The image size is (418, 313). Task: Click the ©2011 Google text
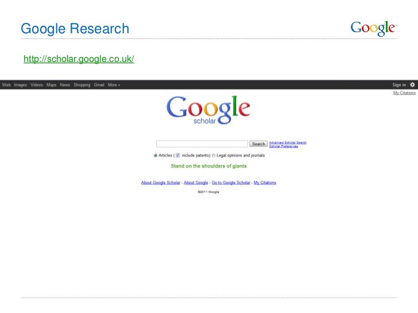[208, 192]
